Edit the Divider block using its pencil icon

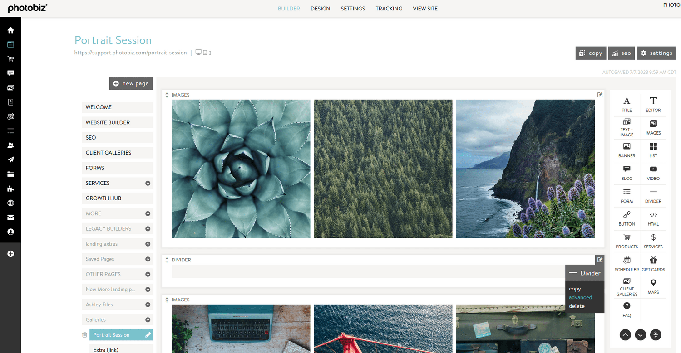[599, 259]
